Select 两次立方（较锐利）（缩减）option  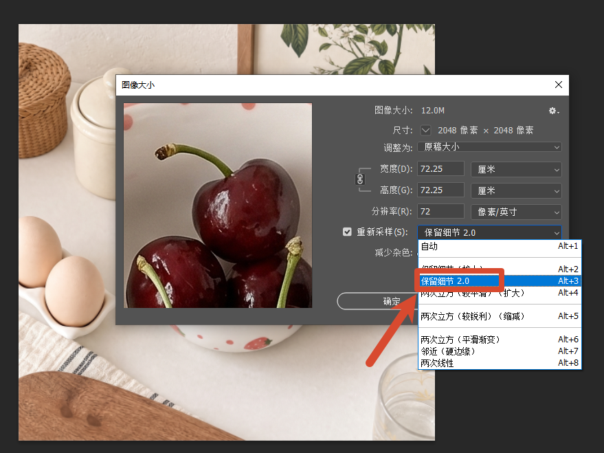tap(500, 316)
